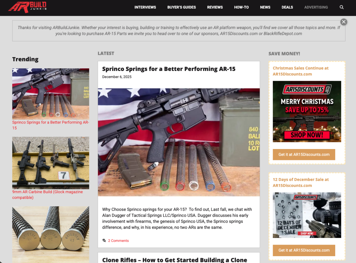Open the 12 Days of December Sale link
Viewport: 356px width, 263px height.
301,183
